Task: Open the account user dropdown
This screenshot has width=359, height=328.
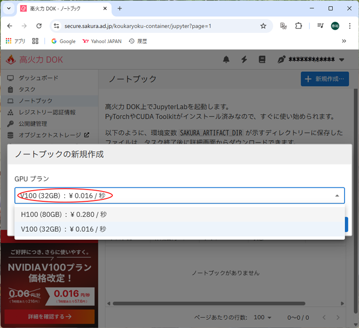Action: click(x=311, y=59)
